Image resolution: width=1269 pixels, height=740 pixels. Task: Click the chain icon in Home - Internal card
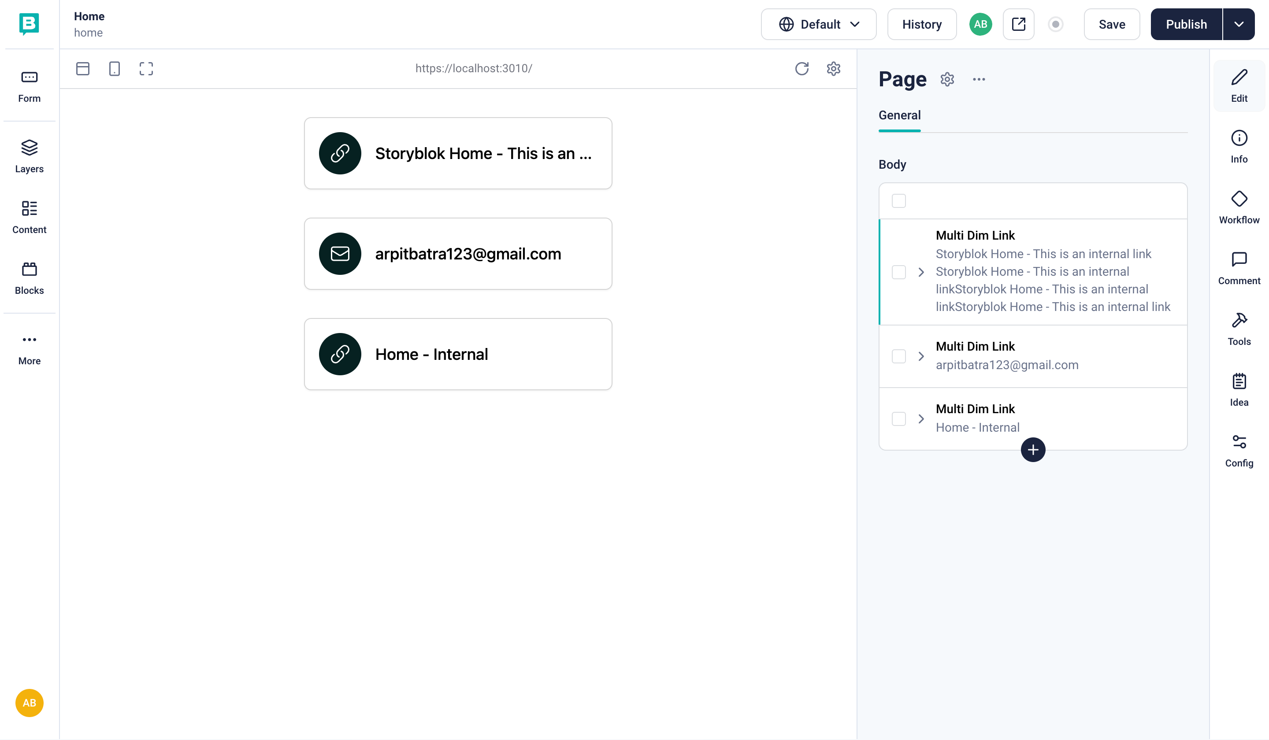click(x=340, y=354)
